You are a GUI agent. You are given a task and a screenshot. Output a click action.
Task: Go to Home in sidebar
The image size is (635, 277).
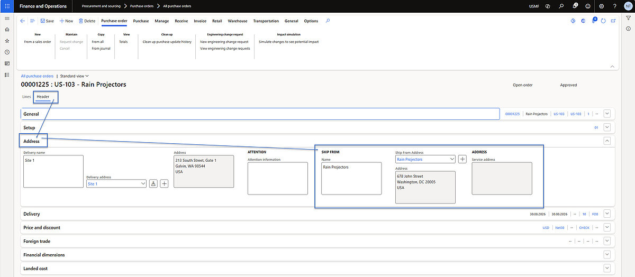7,30
